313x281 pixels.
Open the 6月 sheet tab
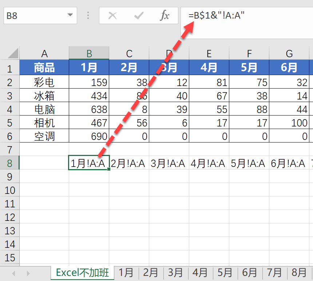click(250, 273)
